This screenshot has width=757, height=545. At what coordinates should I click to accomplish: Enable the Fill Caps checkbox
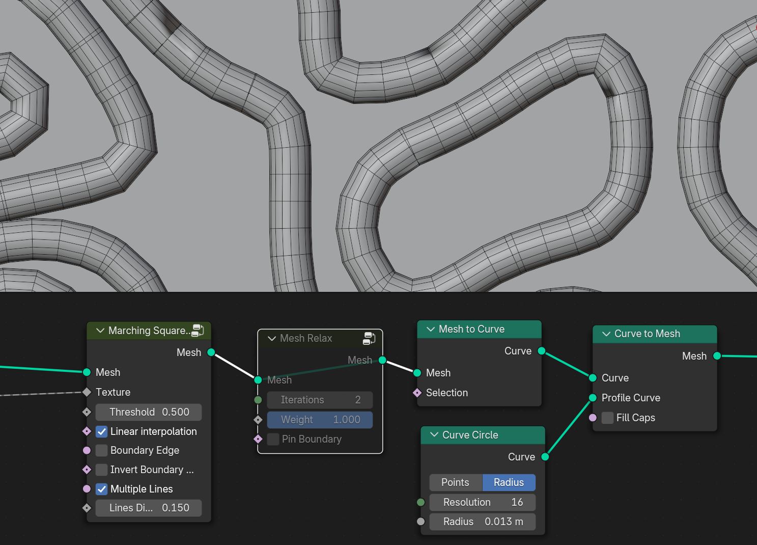tap(607, 418)
